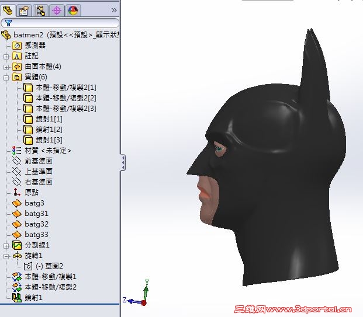This screenshot has height=317, width=363.
Task: Select the text label 鏡射1[2]
Action: point(49,130)
